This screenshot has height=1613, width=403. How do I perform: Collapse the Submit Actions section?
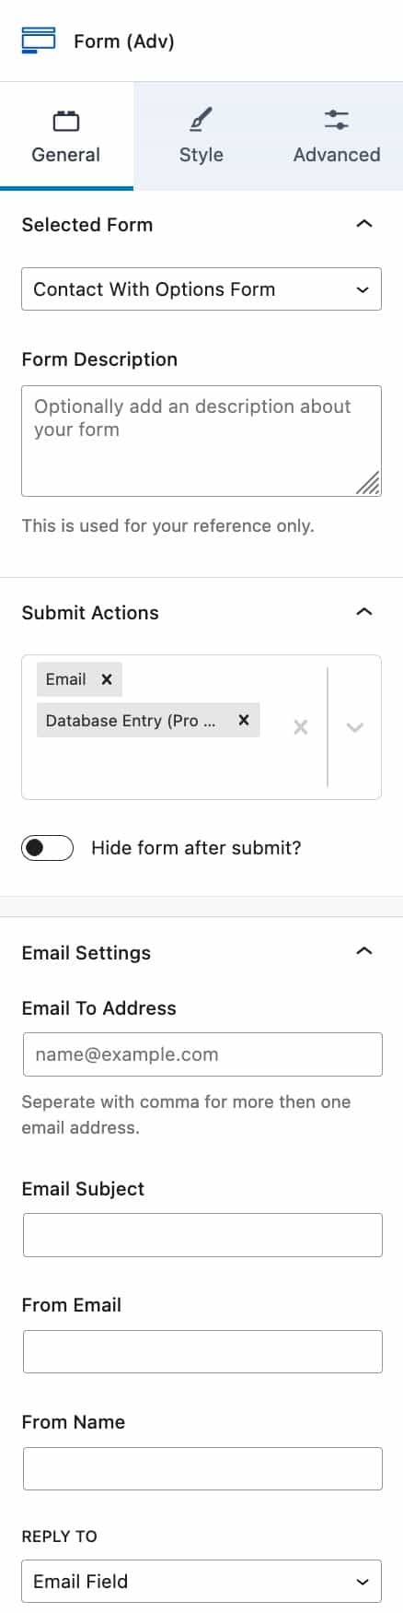click(364, 612)
